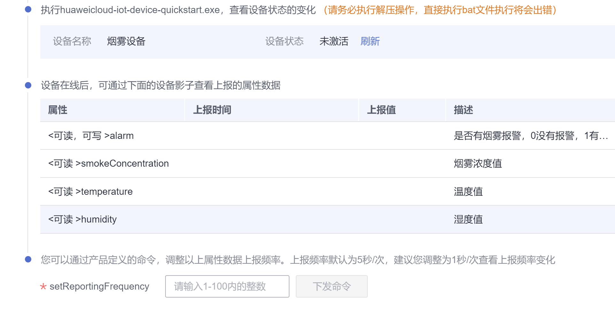Click the red required asterisk icon

[43, 287]
